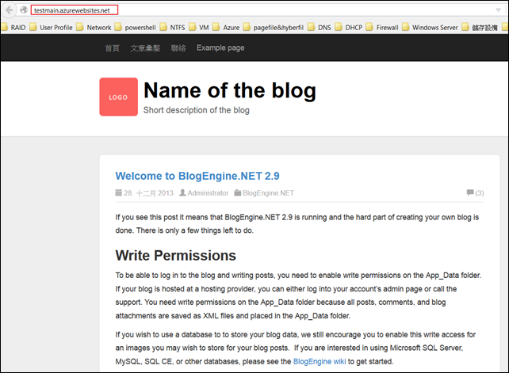Screen dimensions: 509x373
Task: Click the red LOGO image
Action: [x=118, y=97]
